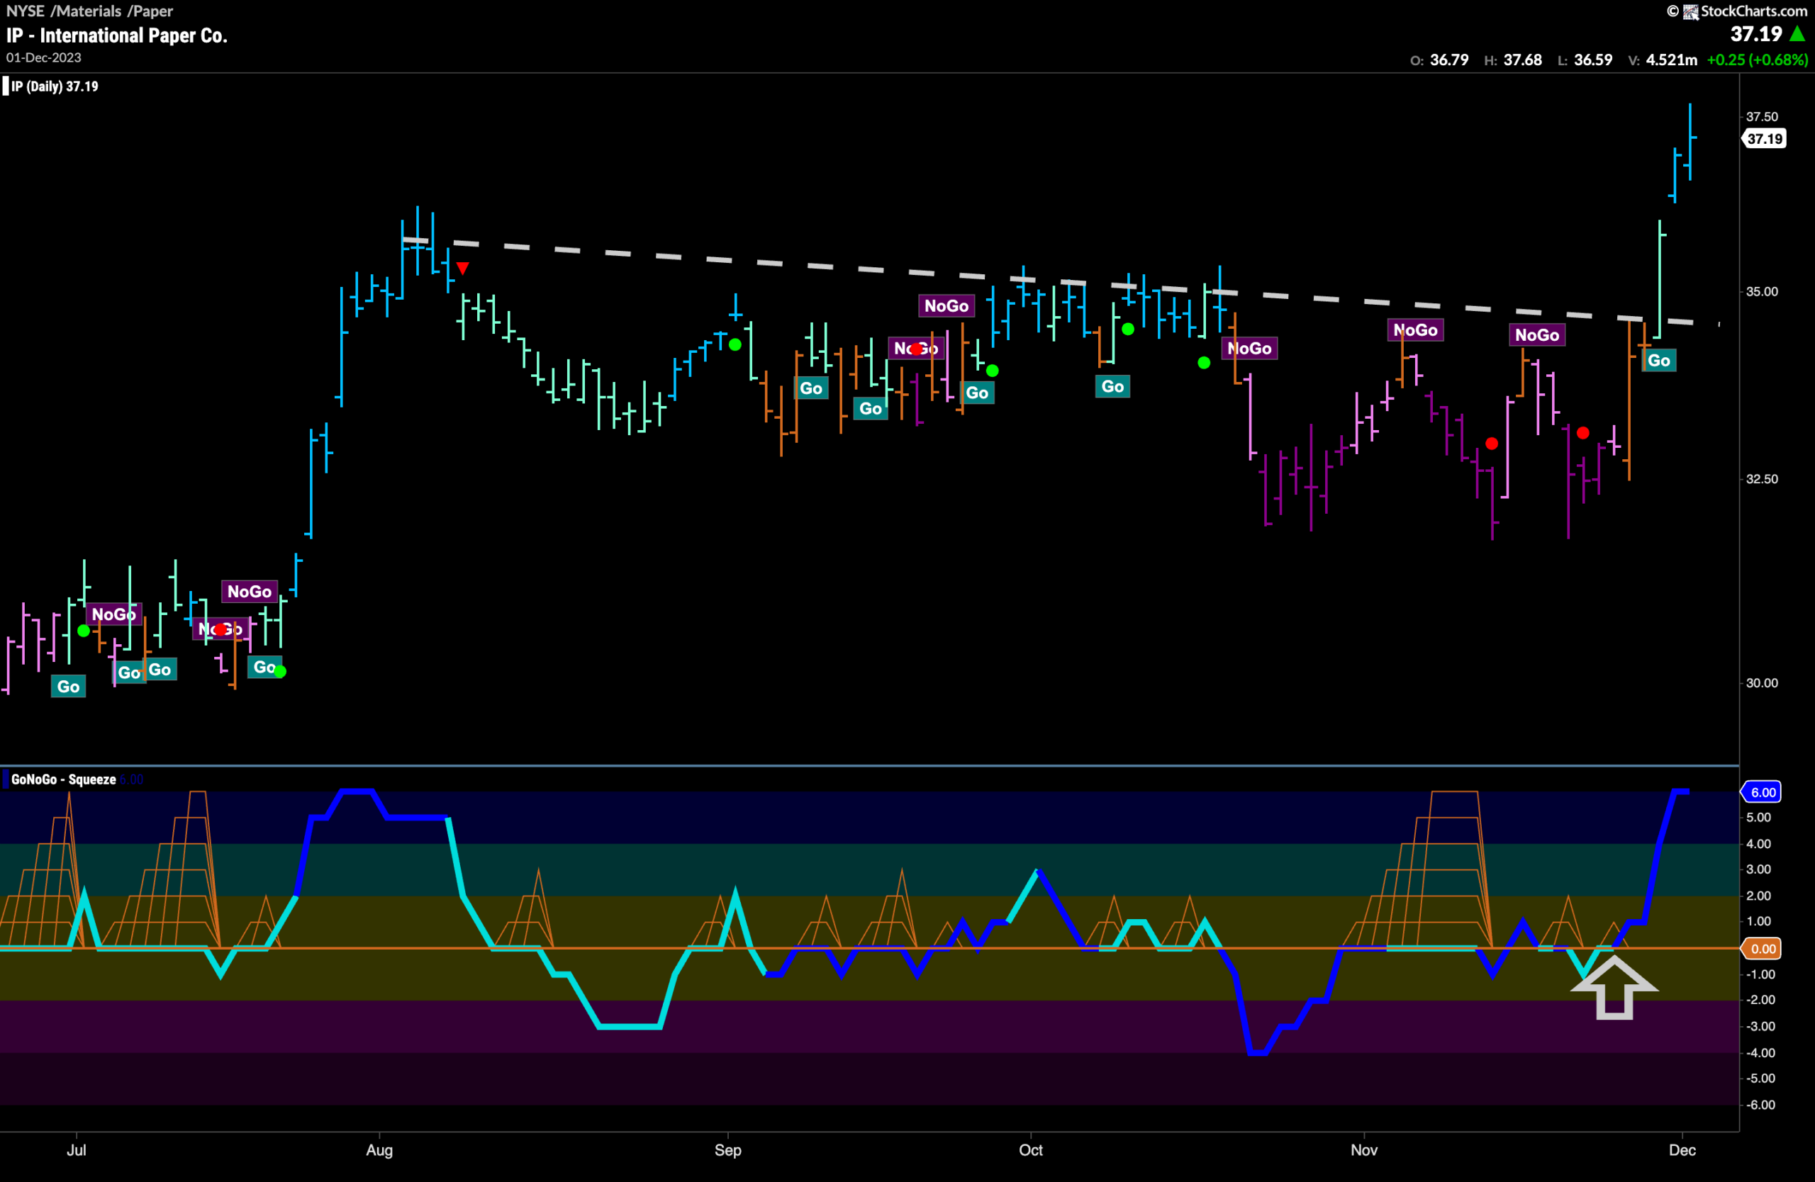The height and width of the screenshot is (1182, 1815).
Task: Click the white legend marker before IP (Daily)
Action: tap(6, 86)
